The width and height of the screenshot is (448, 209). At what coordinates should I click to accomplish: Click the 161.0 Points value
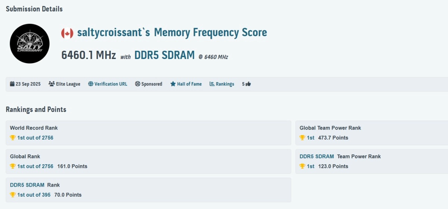(x=72, y=166)
